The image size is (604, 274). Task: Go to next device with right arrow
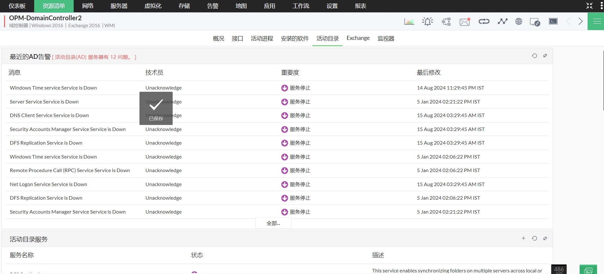(x=581, y=22)
